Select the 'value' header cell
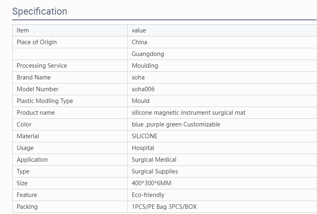 click(x=222, y=30)
